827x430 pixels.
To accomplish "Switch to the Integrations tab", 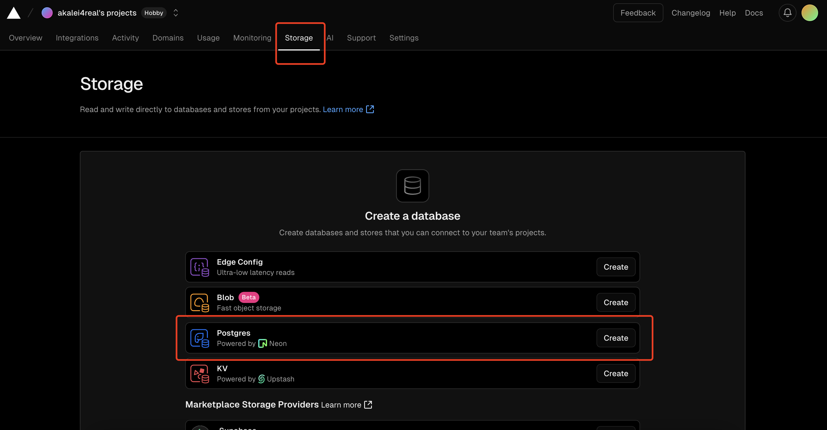I will [77, 38].
